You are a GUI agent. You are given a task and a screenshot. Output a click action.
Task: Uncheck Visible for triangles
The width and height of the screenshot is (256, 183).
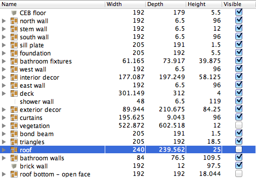[x=239, y=141]
